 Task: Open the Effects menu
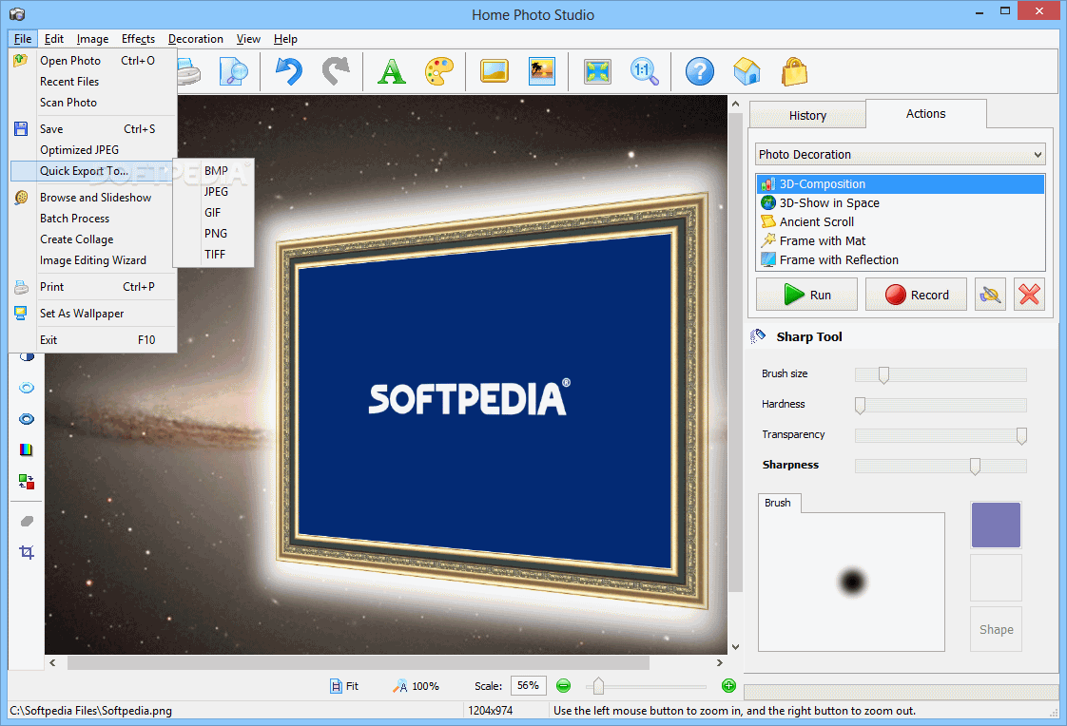[138, 39]
